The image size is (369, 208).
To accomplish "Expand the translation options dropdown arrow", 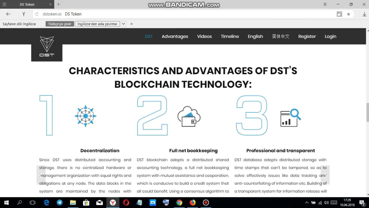I will [123, 24].
